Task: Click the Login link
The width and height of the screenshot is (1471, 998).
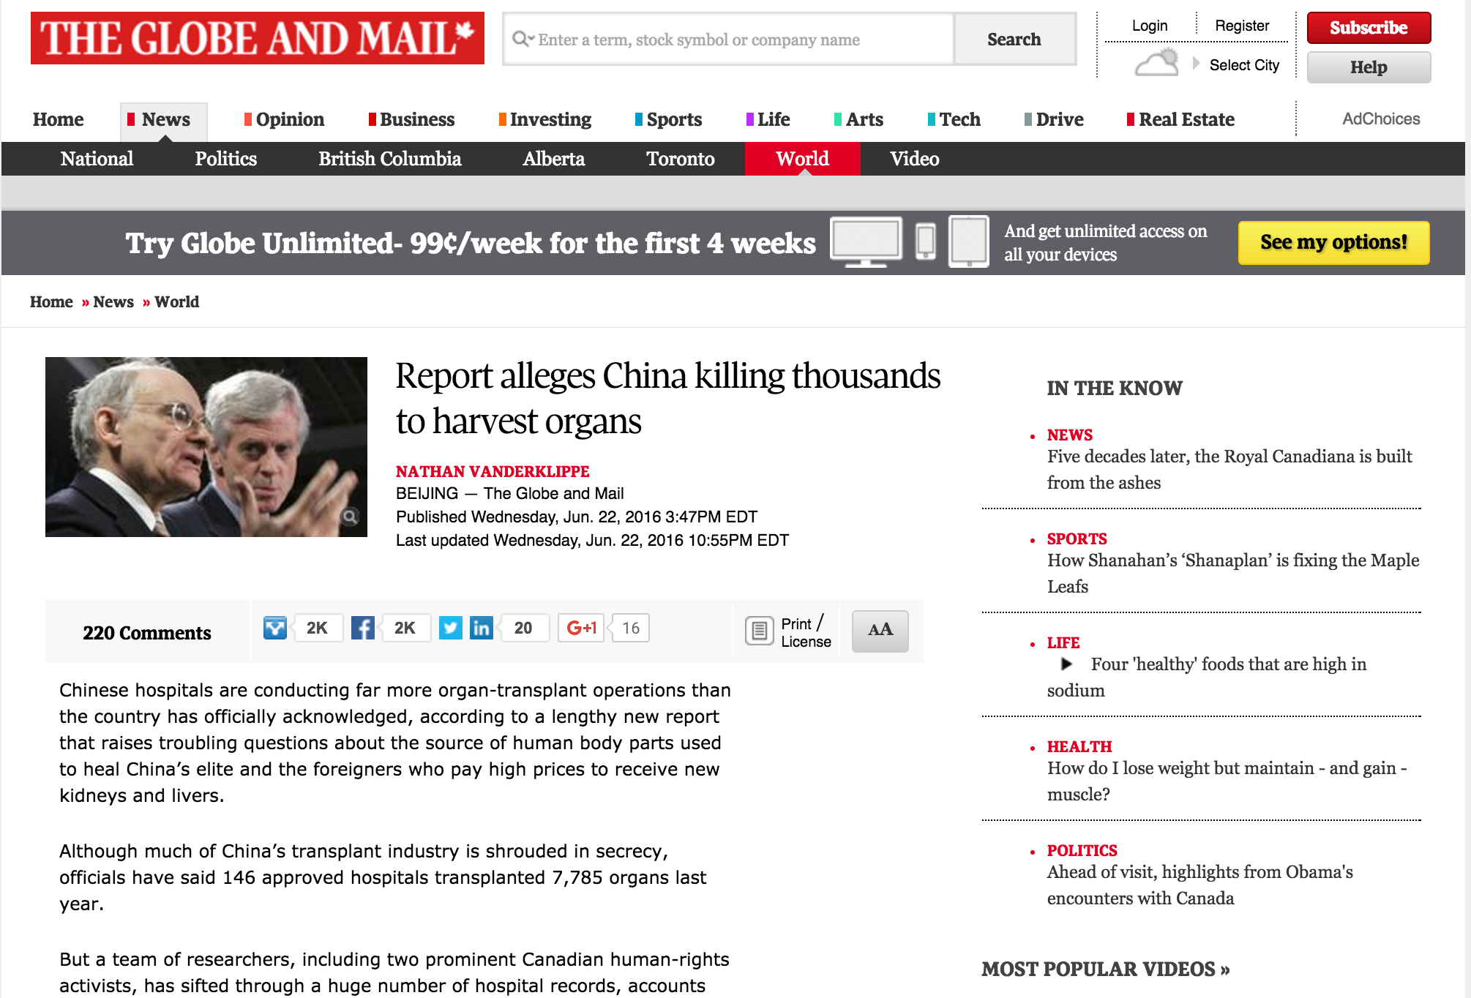Action: coord(1150,26)
